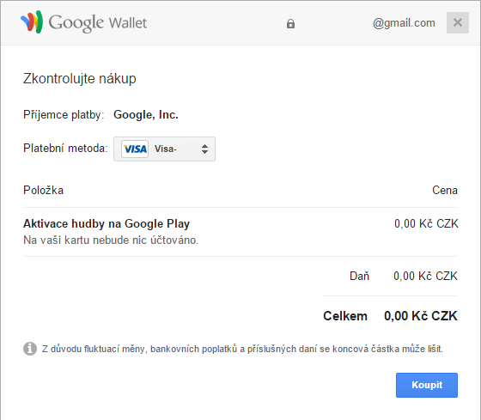The width and height of the screenshot is (481, 420).
Task: Click the Google Wallet title text
Action: click(x=98, y=23)
